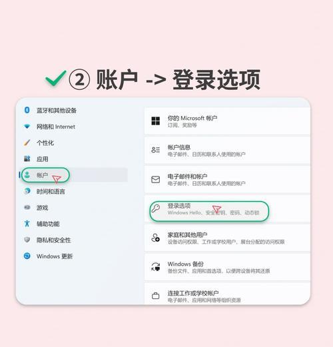Click the paintbrush icon for 个性化
The image size is (333, 347).
pyautogui.click(x=27, y=143)
